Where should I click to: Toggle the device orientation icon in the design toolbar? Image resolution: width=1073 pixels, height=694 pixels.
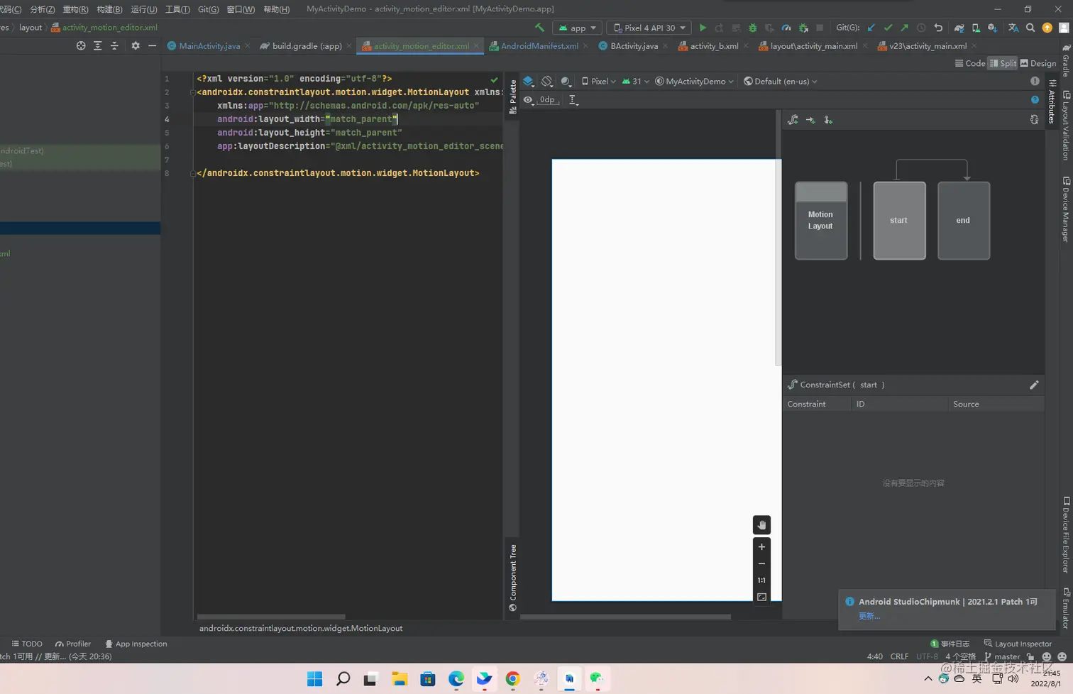coord(547,81)
